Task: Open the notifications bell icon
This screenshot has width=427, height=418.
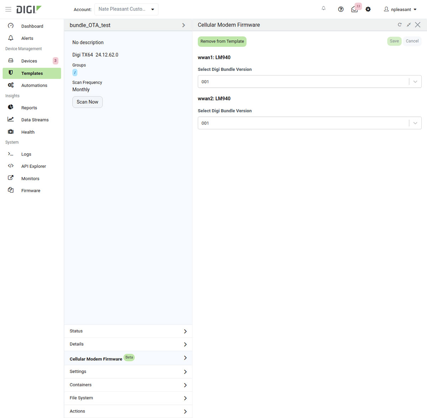Action: point(323,9)
